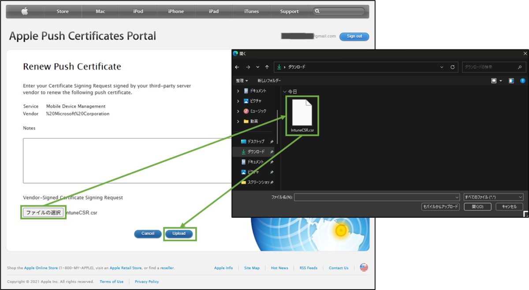Image resolution: width=529 pixels, height=290 pixels.
Task: Open the iPod navigation tab
Action: click(138, 11)
